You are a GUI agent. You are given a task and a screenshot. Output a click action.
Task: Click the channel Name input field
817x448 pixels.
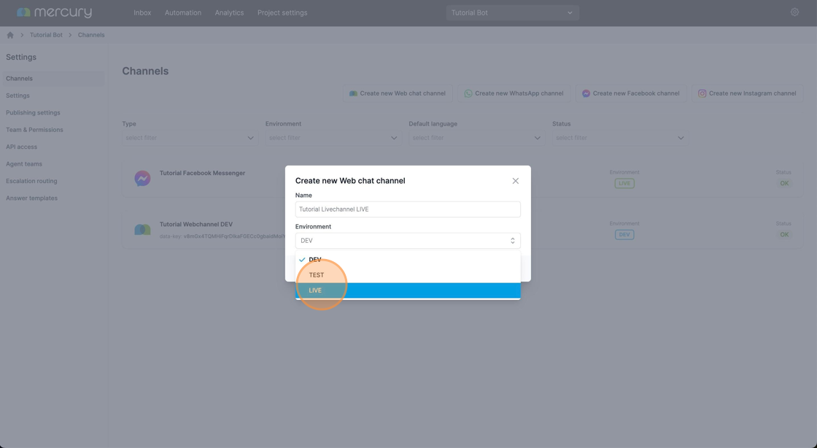(x=408, y=209)
